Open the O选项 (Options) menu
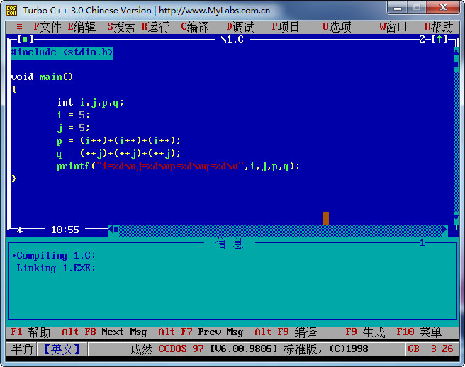The image size is (465, 367). click(337, 27)
